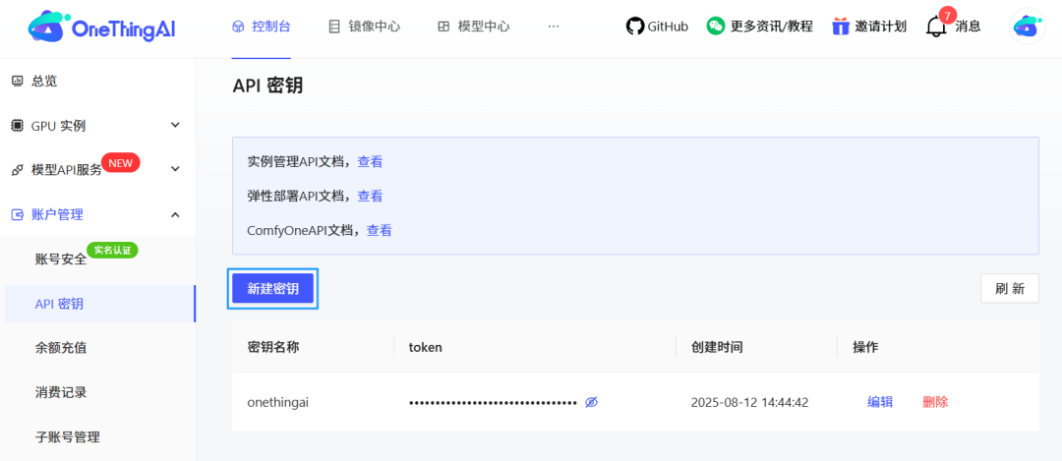Switch to the 镜像中心 tab
1062x461 pixels.
click(364, 27)
